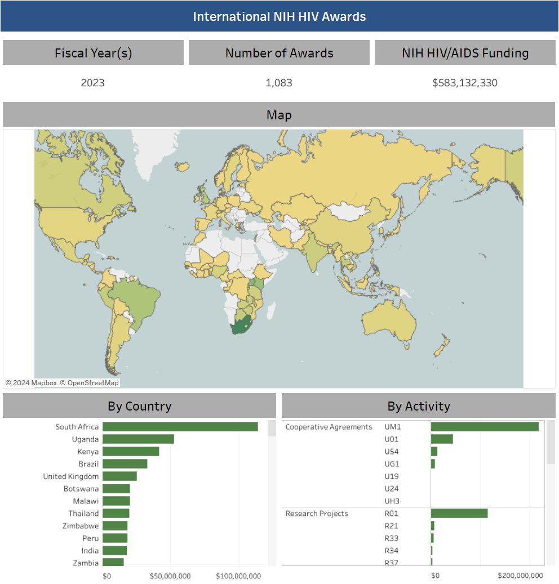Viewport: 559px width, 584px height.
Task: Click the "Uganda" country label
Action: pyautogui.click(x=85, y=439)
